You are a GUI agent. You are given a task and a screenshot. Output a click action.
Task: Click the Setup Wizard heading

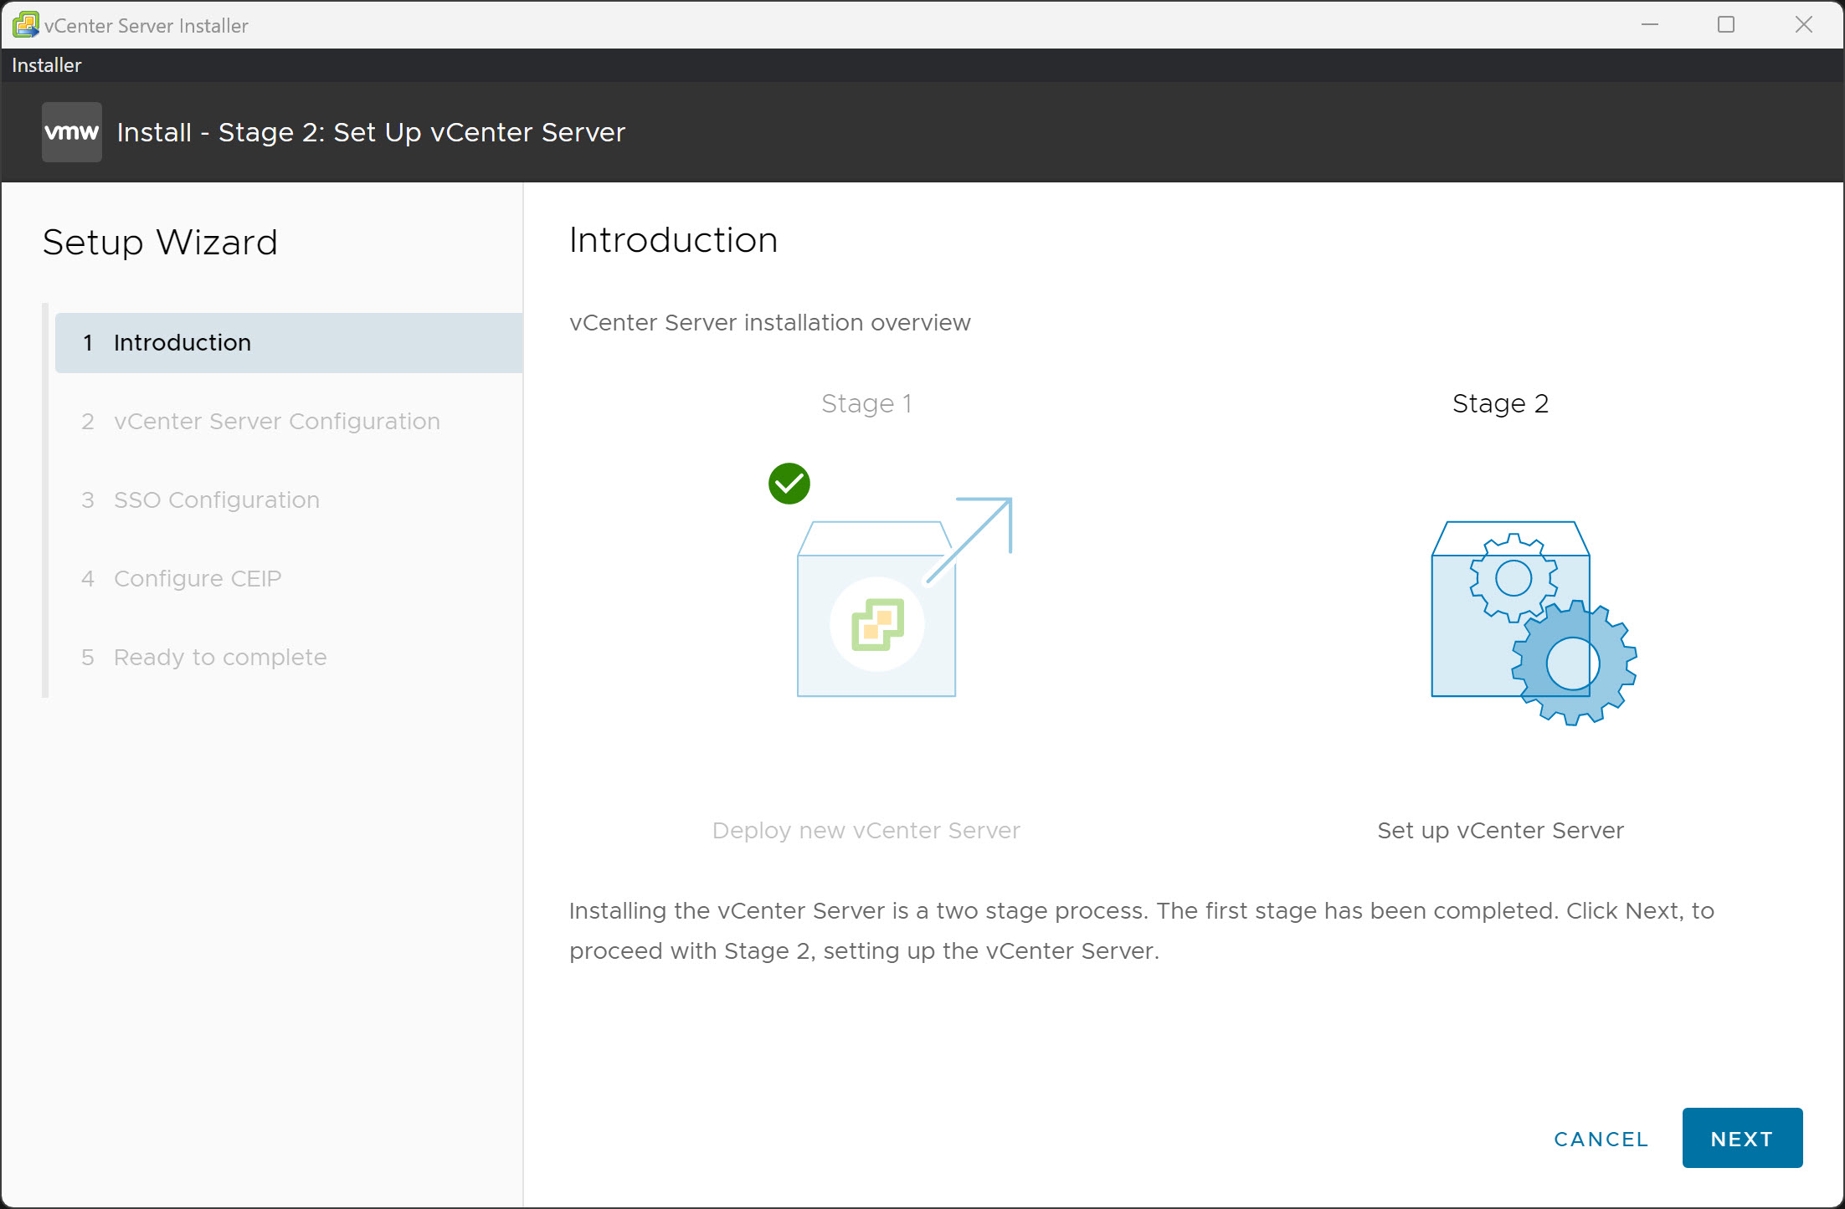(160, 242)
